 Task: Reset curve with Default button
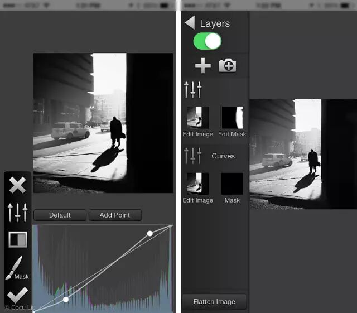pyautogui.click(x=60, y=215)
